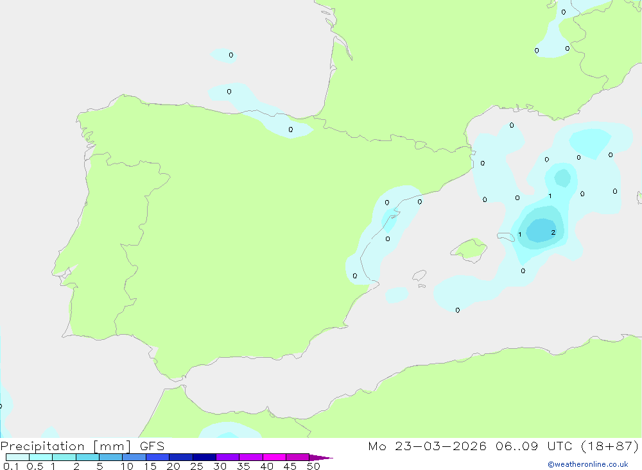
Task: Click the legend value '40'
Action: (x=266, y=466)
